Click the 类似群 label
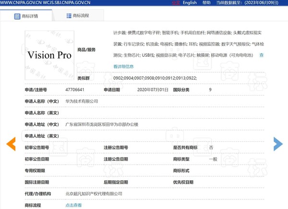Viewport: 288px width, 209px height. 84,78
